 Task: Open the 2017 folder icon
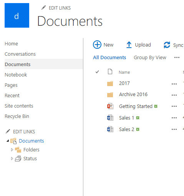110,84
